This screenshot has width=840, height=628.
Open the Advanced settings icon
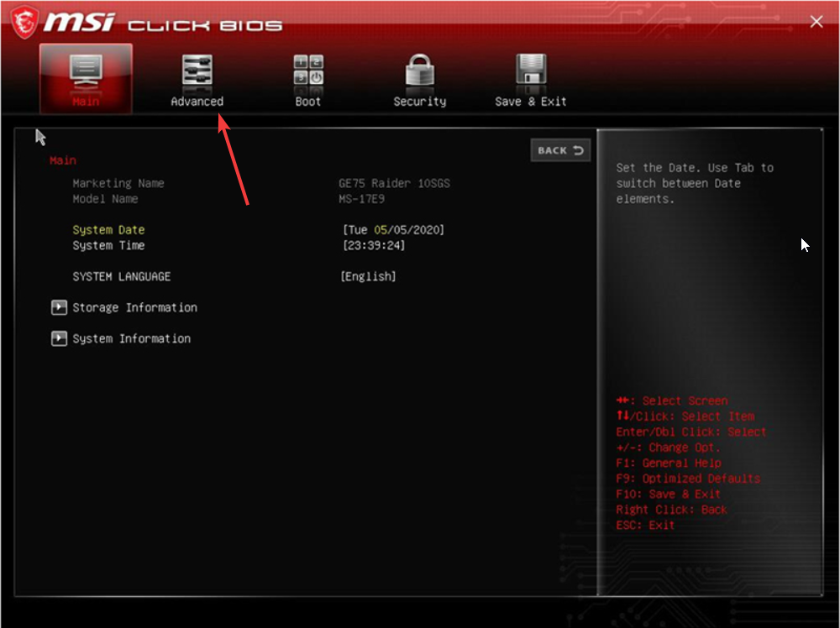point(197,71)
